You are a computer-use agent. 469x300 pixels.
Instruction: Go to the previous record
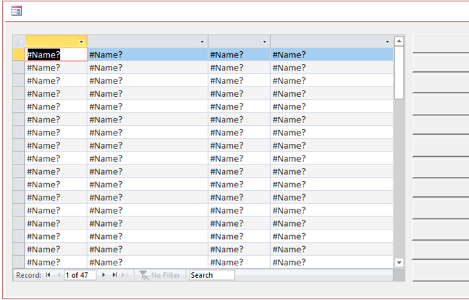[x=59, y=275]
